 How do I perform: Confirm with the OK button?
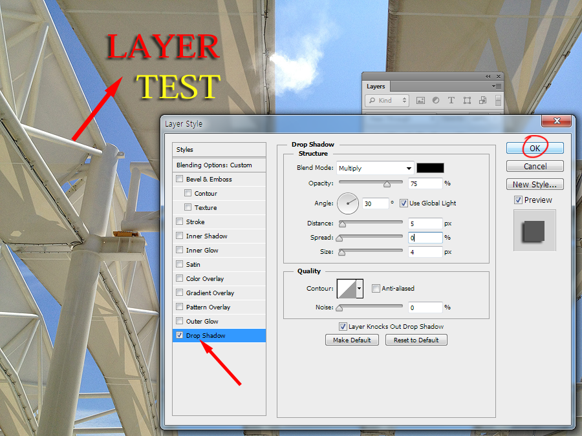click(x=535, y=148)
